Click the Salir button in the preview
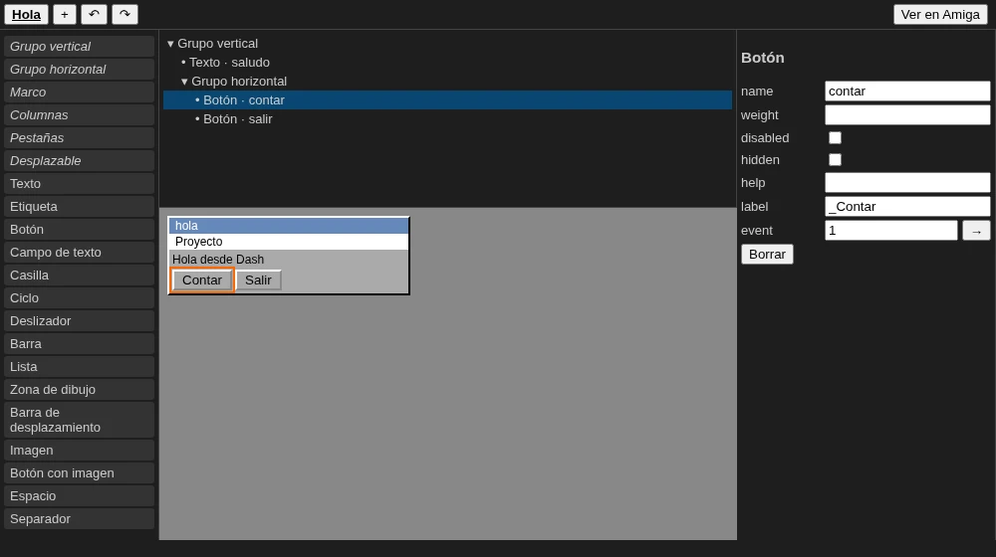 coord(259,279)
